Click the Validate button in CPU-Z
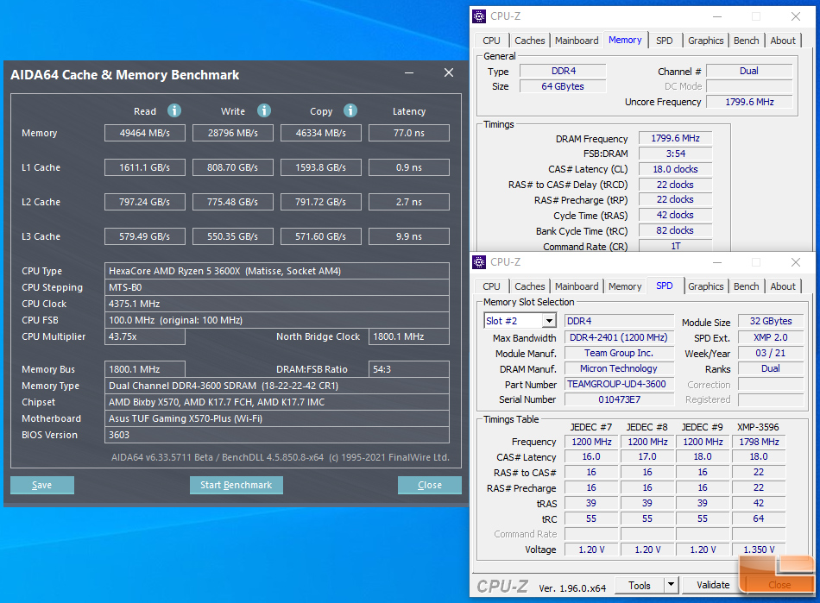This screenshot has height=603, width=820. 713,585
